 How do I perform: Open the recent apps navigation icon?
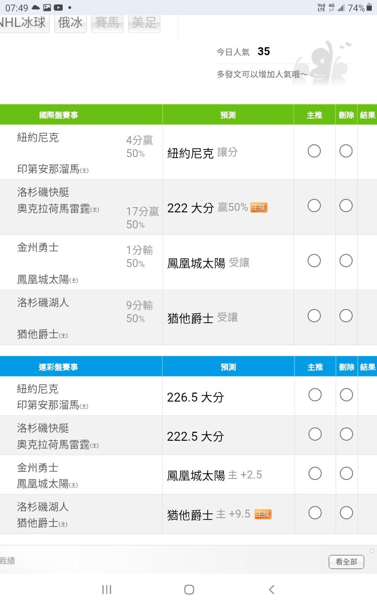(107, 589)
